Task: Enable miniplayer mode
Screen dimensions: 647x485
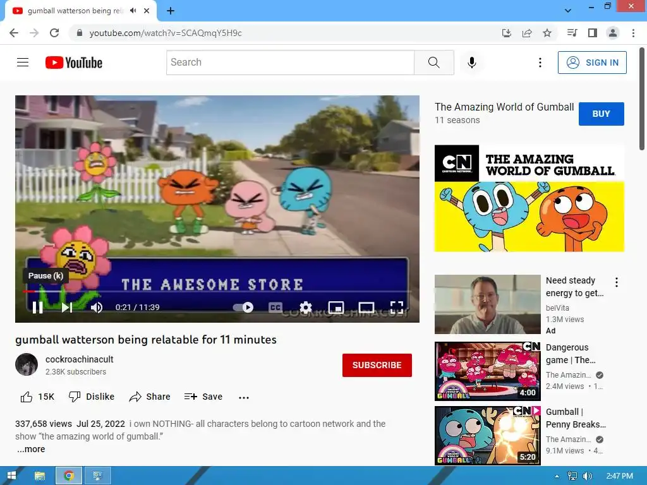Action: [x=336, y=308]
